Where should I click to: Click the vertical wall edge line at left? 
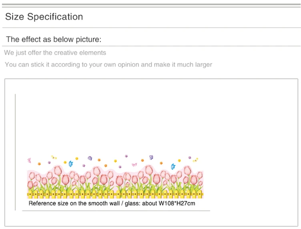pos(15,152)
